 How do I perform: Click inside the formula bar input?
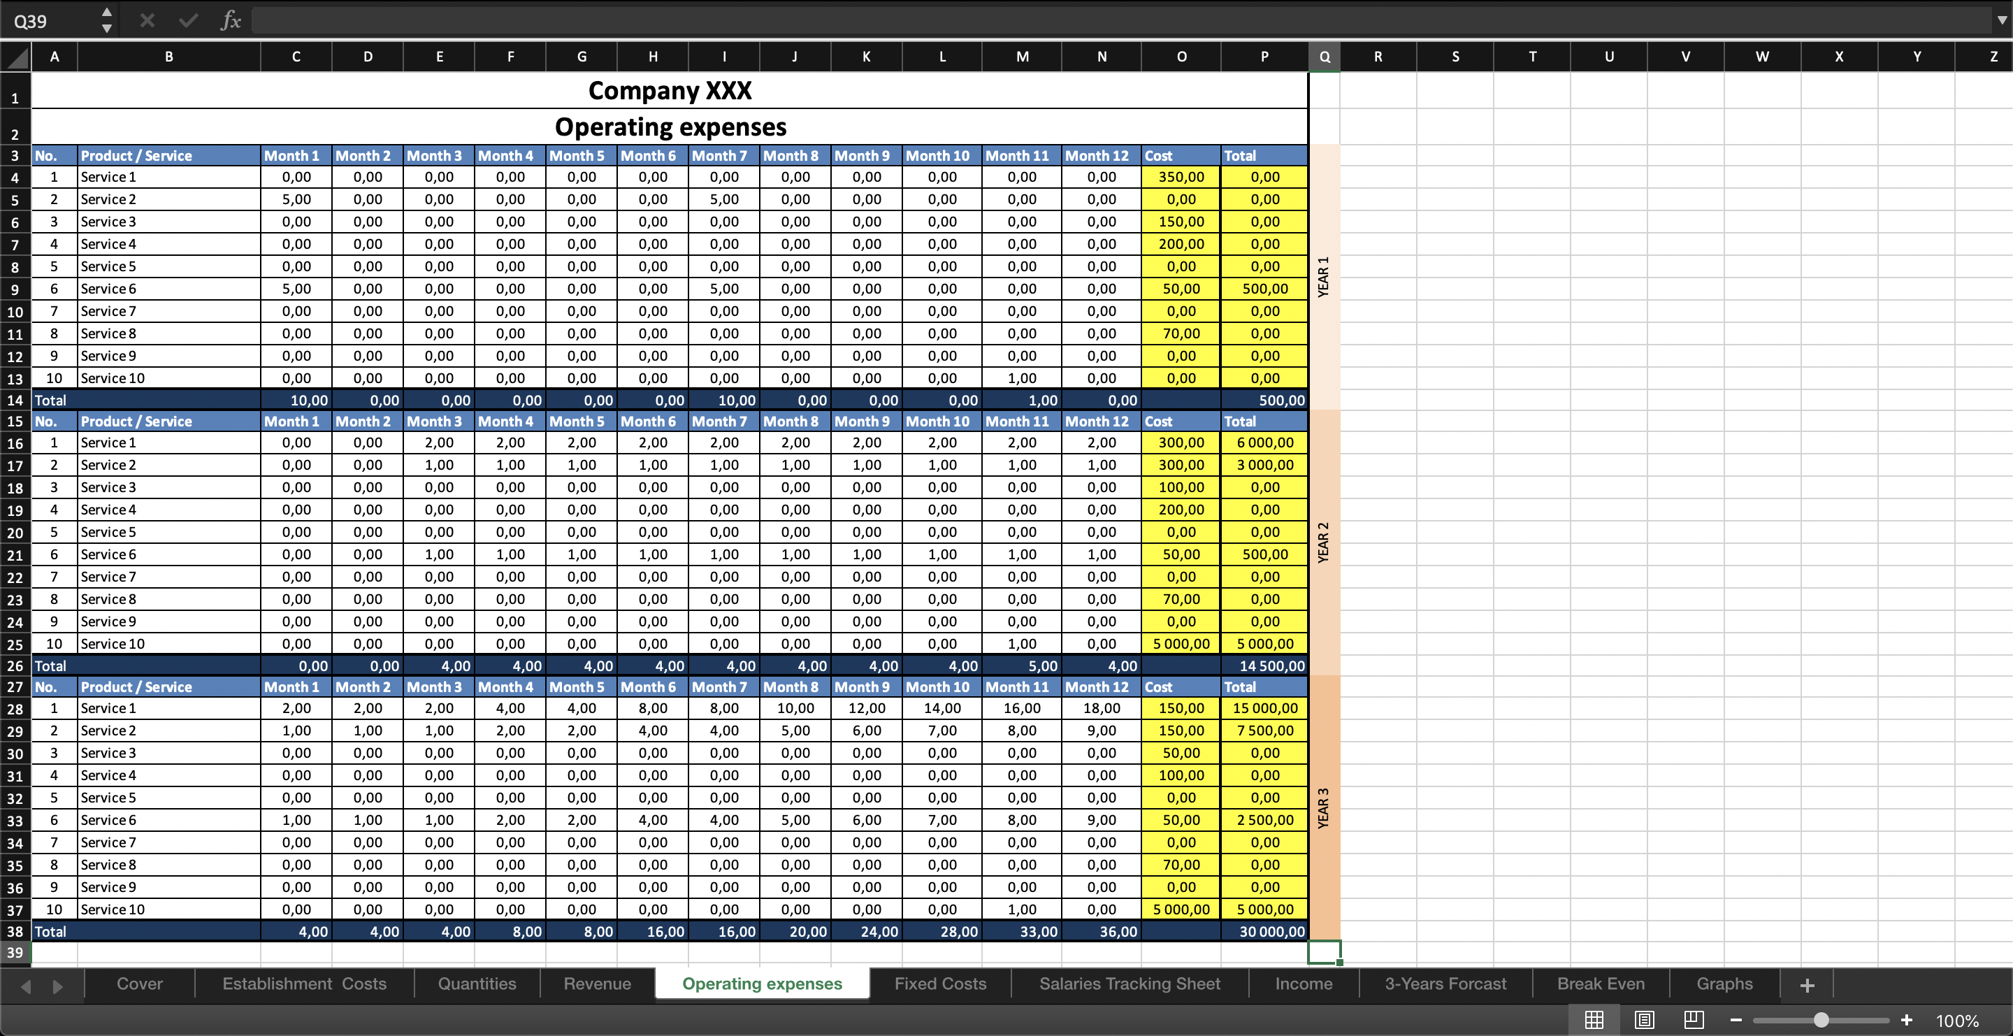click(x=1121, y=21)
